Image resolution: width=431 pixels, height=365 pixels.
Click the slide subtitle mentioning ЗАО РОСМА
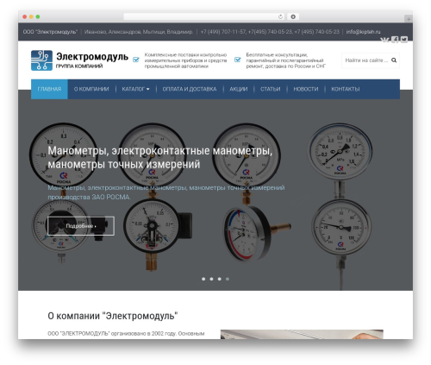[166, 192]
